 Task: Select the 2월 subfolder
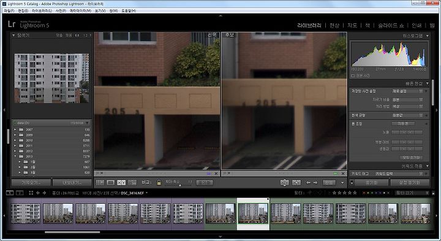coord(51,167)
